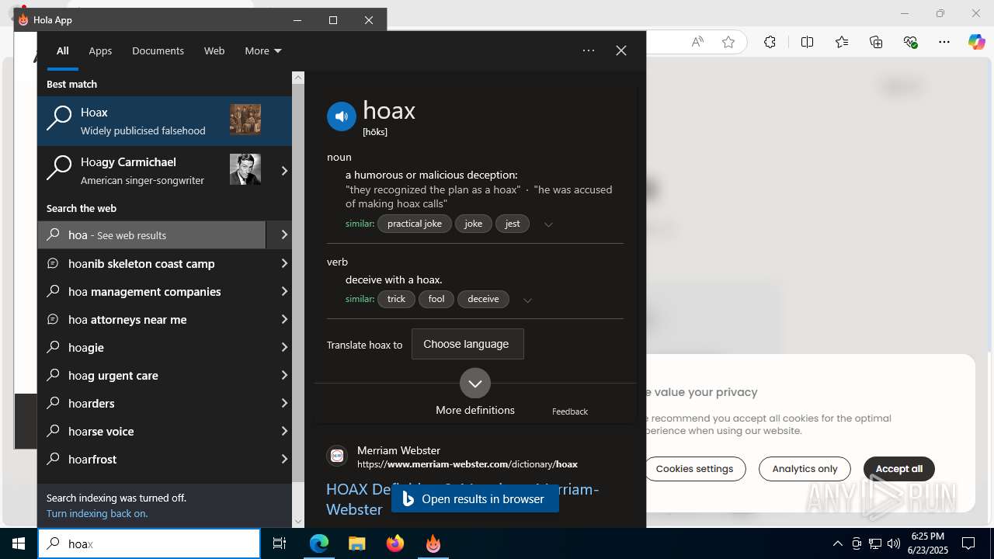Screen dimensions: 994x559
Task: Expand the Hoagy Carmichael result arrow
Action: coord(284,171)
